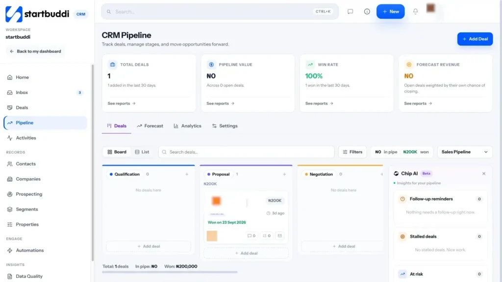Open Sales Pipeline dropdown
Viewport: 502px width, 282px height.
(465, 152)
